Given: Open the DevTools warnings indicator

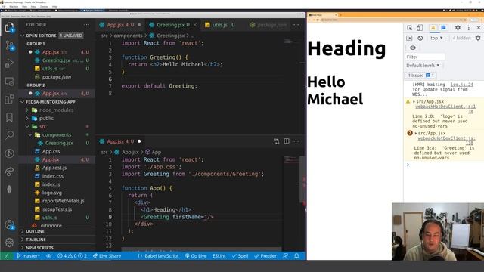Looking at the screenshot, I should click(433, 28).
